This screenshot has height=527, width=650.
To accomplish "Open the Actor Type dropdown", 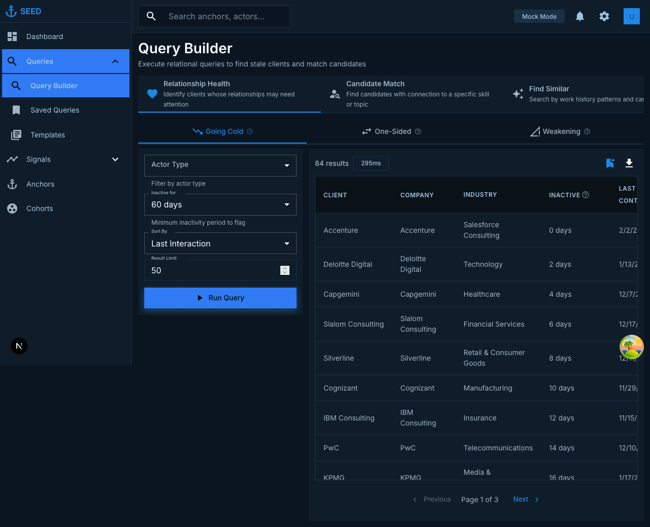I will 220,165.
